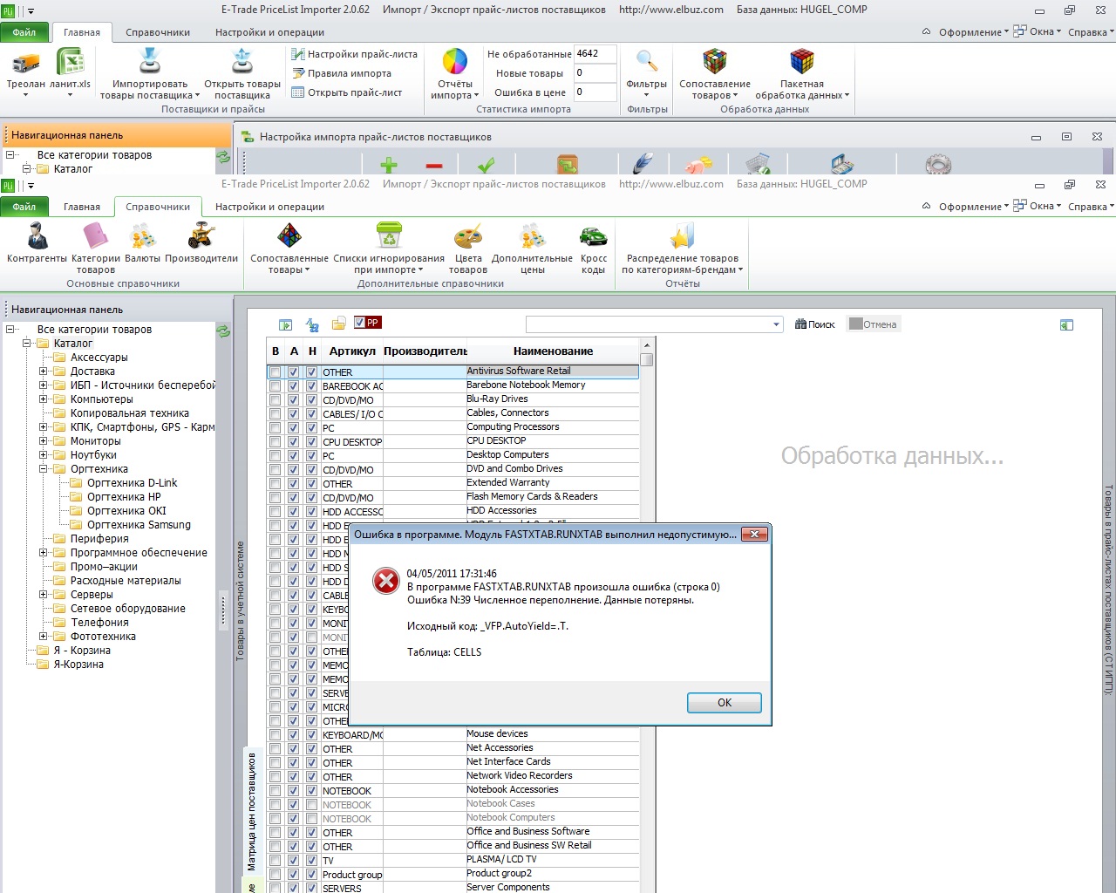Click Правила импорта in back window
The image size is (1116, 893).
pos(341,73)
